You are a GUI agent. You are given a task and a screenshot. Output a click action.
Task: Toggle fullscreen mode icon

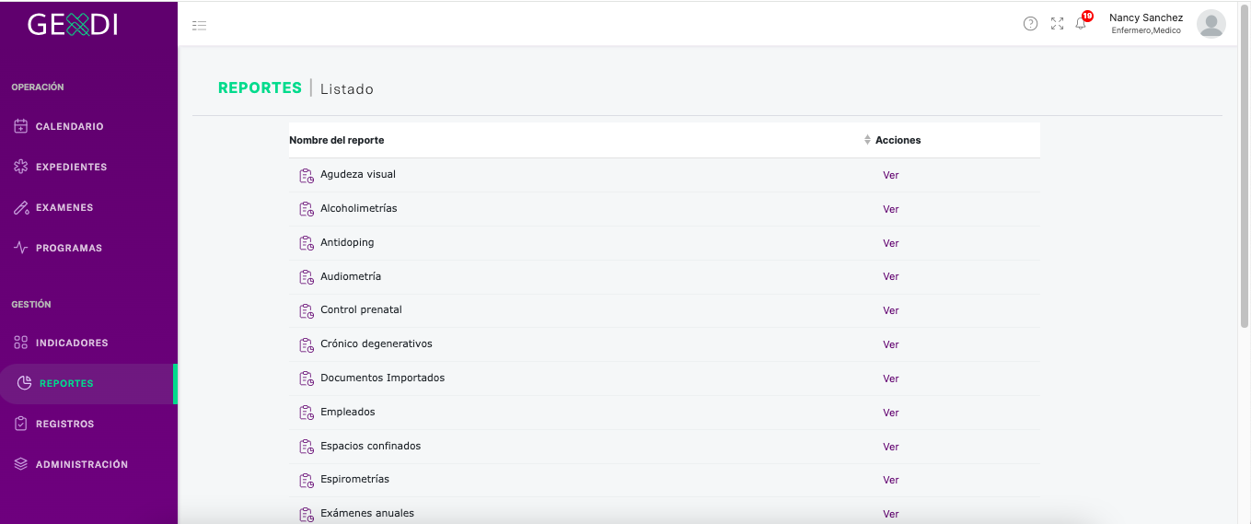pos(1057,24)
